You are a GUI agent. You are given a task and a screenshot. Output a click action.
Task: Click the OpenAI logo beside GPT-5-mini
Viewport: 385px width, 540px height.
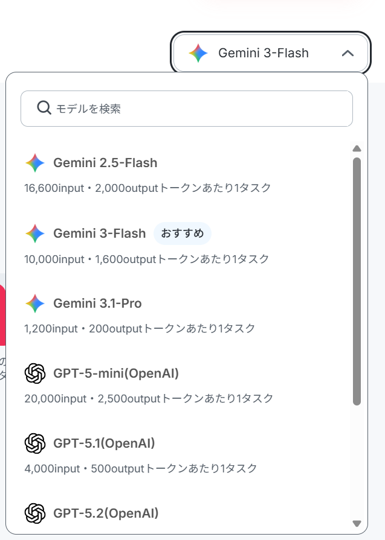35,373
